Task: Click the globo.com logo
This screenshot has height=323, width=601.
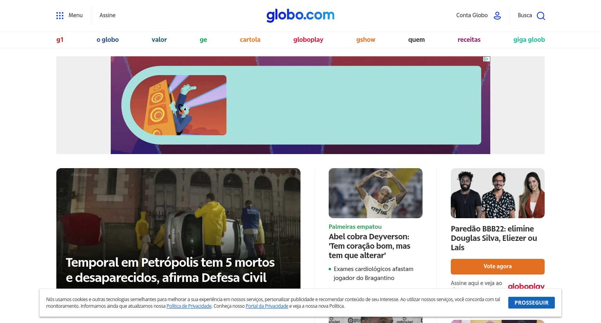Action: [x=300, y=15]
